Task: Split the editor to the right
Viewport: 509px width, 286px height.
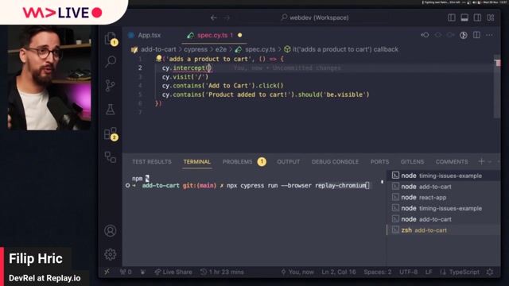Action: click(476, 35)
